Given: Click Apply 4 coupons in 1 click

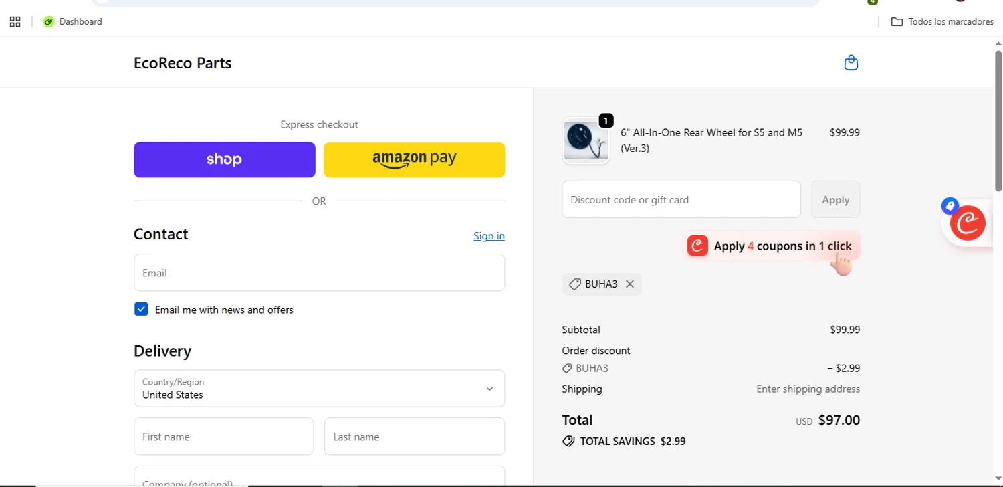Looking at the screenshot, I should coord(772,246).
